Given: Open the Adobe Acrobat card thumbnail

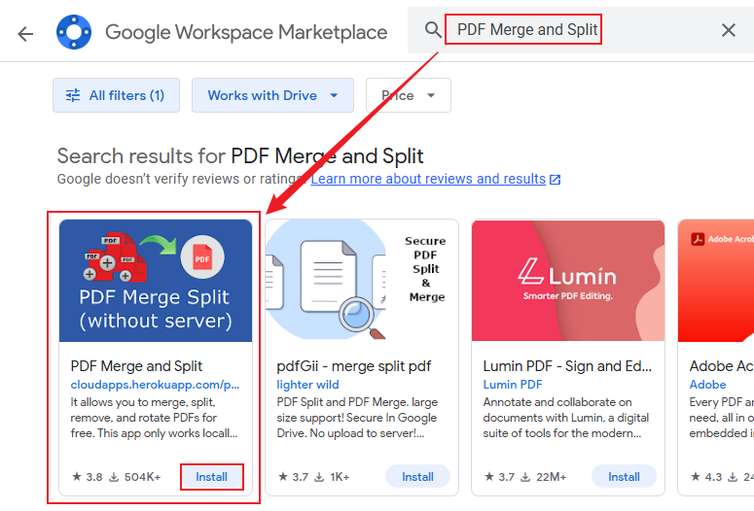Looking at the screenshot, I should click(716, 281).
